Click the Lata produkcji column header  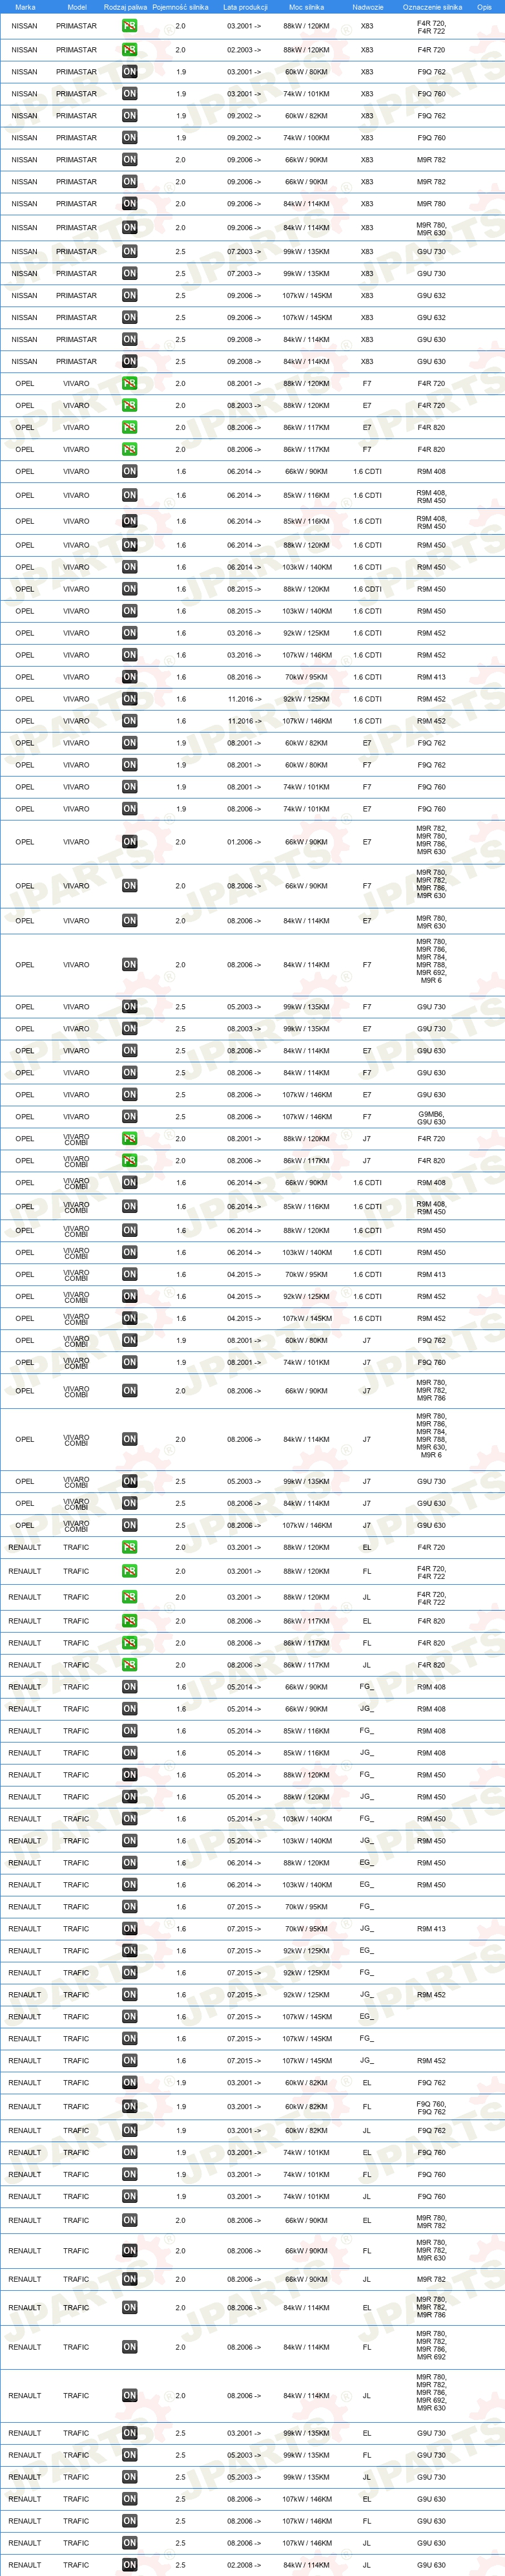click(x=245, y=7)
